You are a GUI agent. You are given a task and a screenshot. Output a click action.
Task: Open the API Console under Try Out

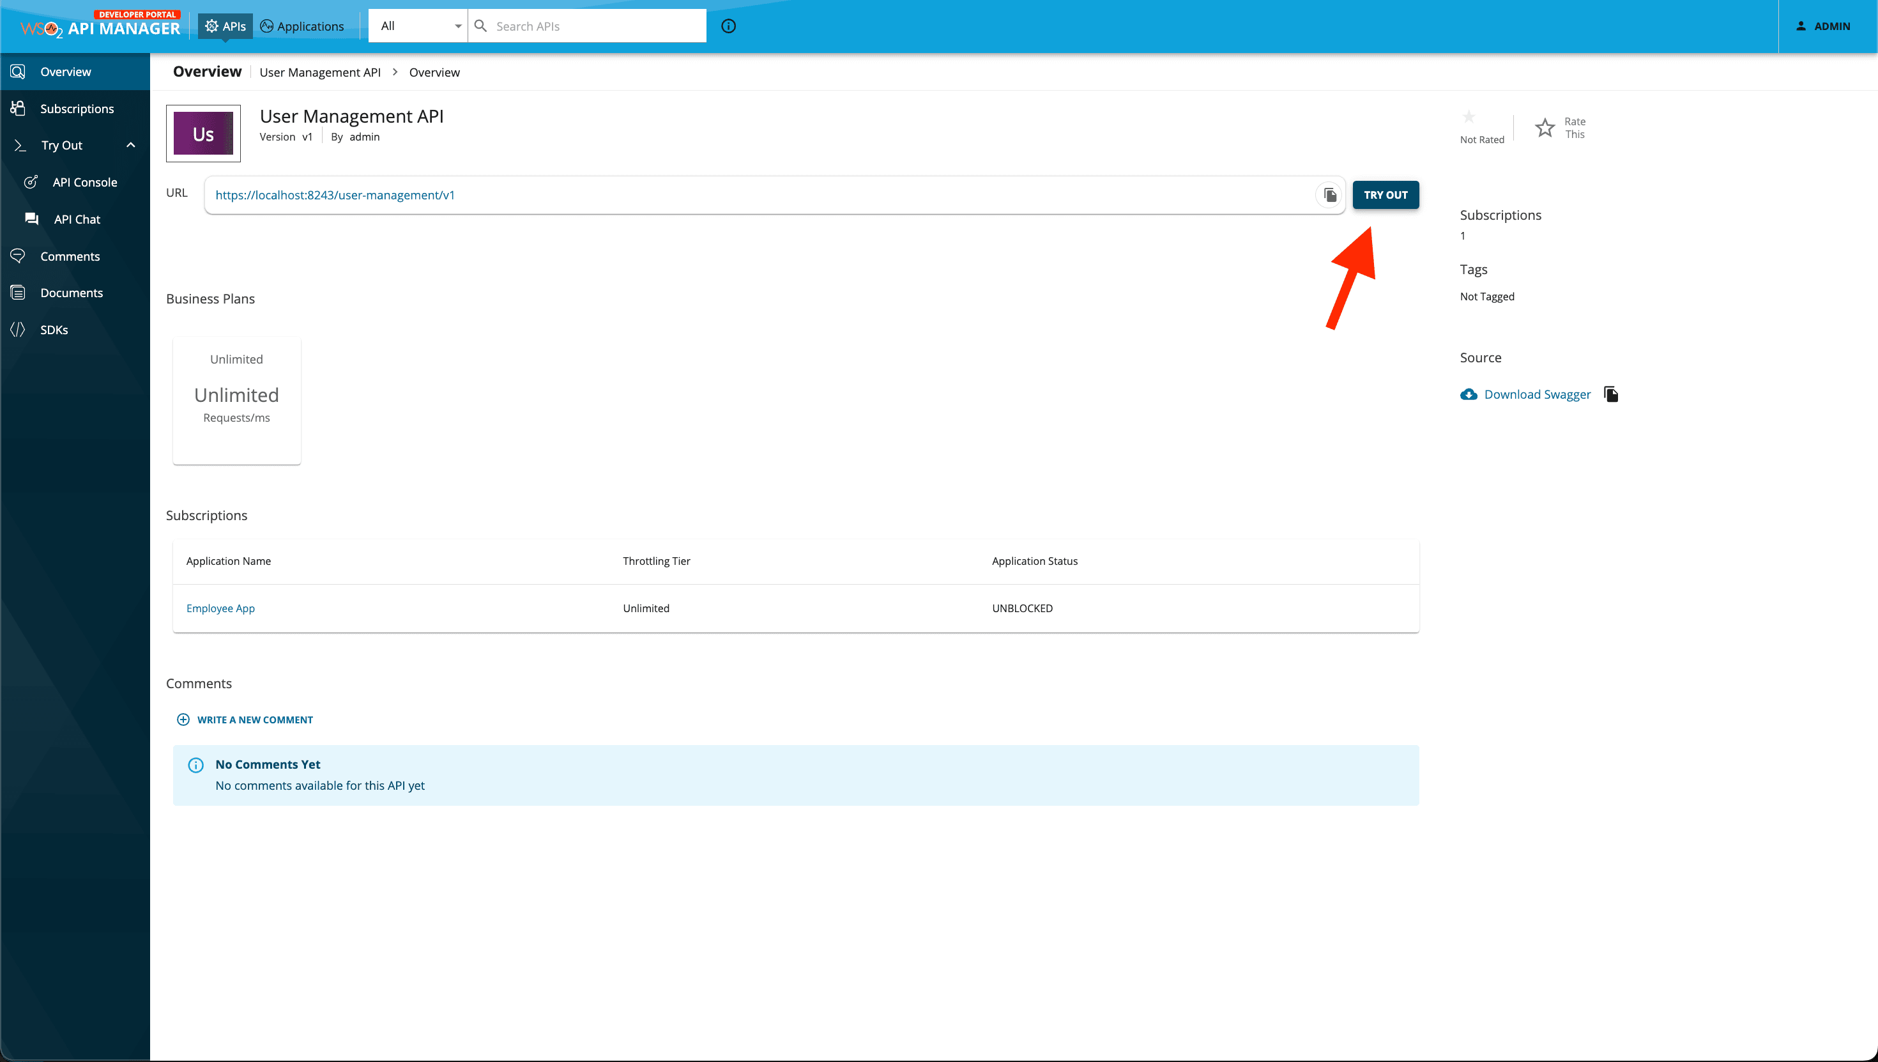click(86, 181)
